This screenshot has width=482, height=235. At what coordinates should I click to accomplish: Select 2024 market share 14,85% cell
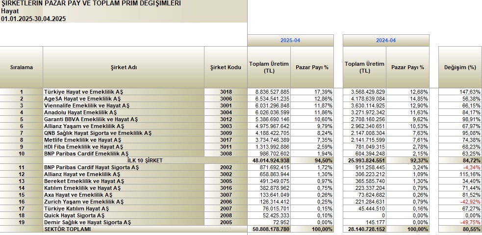coord(407,99)
